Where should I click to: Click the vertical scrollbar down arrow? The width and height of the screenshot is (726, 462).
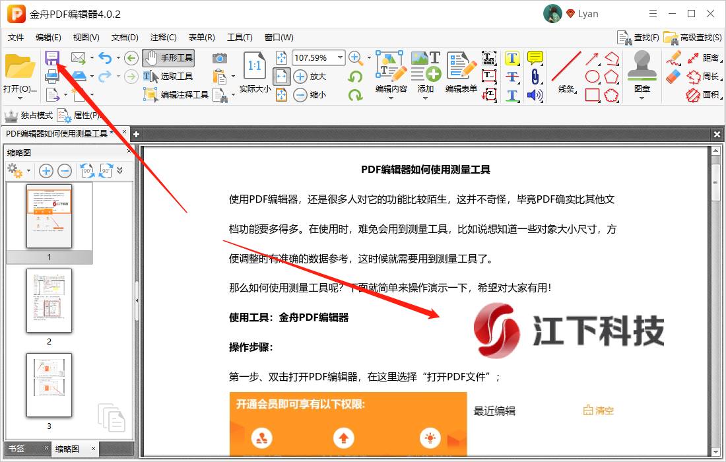coord(716,451)
